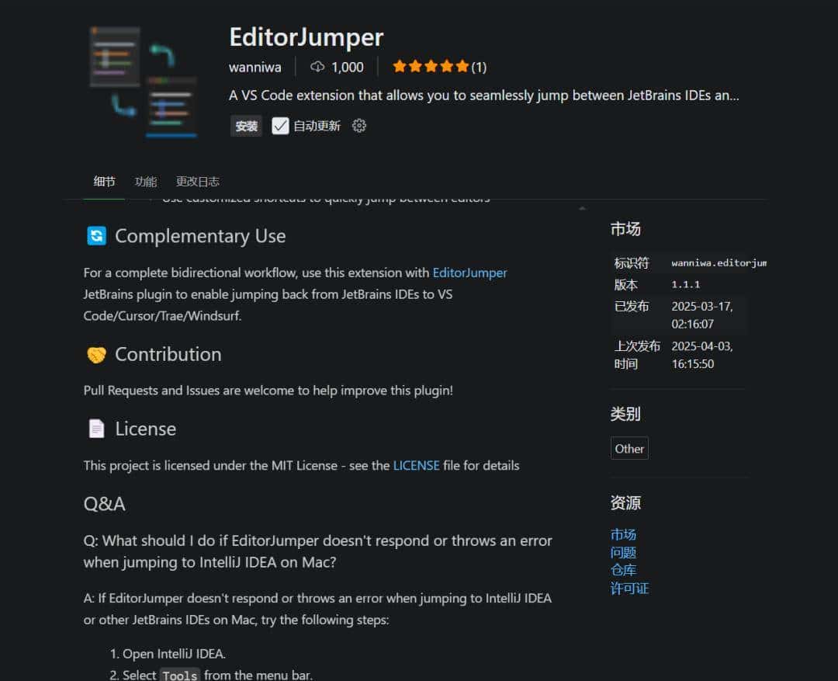Click the rating count link showing (1)
This screenshot has height=681, width=838.
tap(479, 68)
